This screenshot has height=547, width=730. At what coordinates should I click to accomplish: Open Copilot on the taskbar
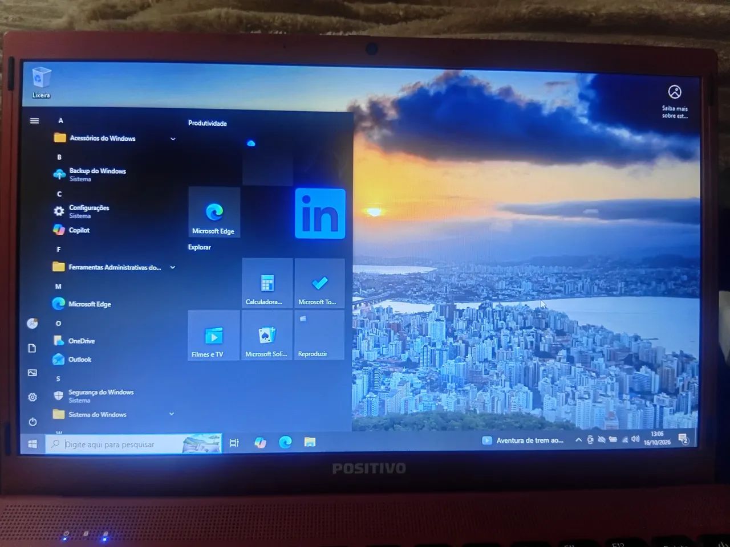point(260,442)
